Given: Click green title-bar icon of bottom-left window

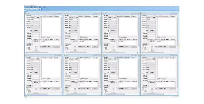Looking at the screenshot, I should tap(26, 55).
